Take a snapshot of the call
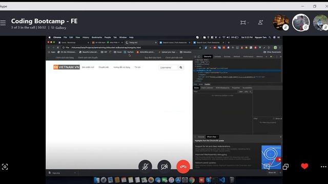 click(5, 167)
